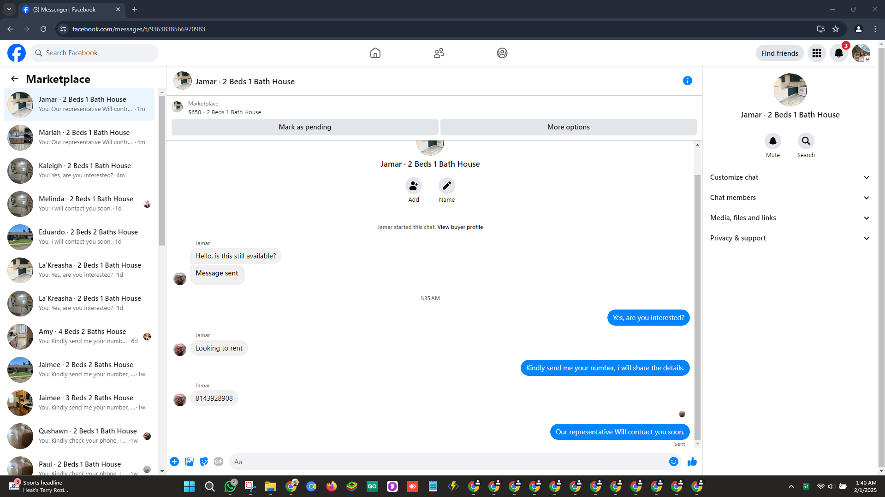The height and width of the screenshot is (497, 885).
Task: Focus the message text box
Action: point(447,462)
